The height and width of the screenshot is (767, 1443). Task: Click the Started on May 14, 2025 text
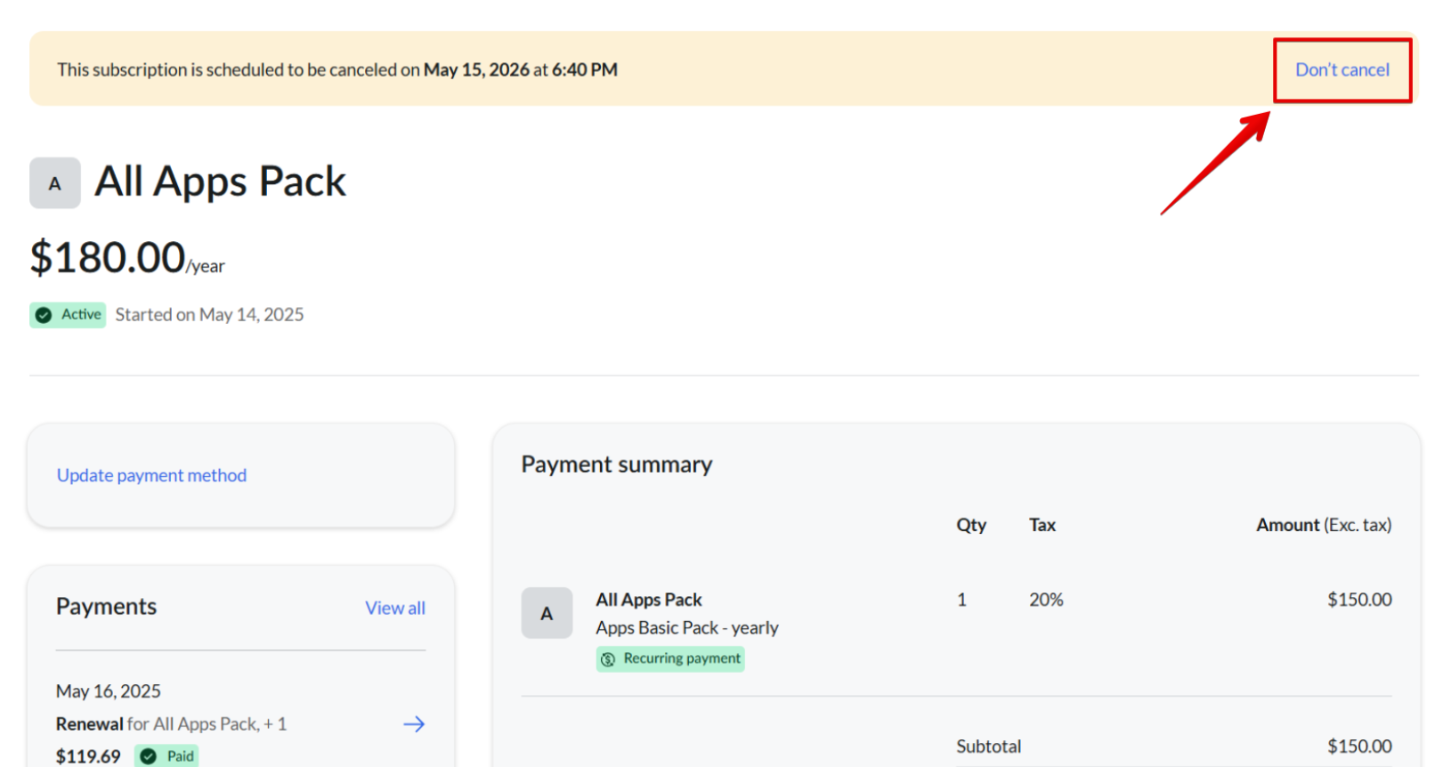209,315
